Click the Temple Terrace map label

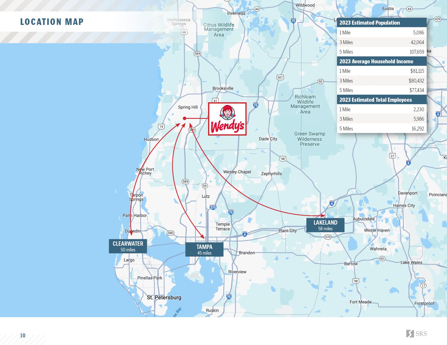(223, 226)
